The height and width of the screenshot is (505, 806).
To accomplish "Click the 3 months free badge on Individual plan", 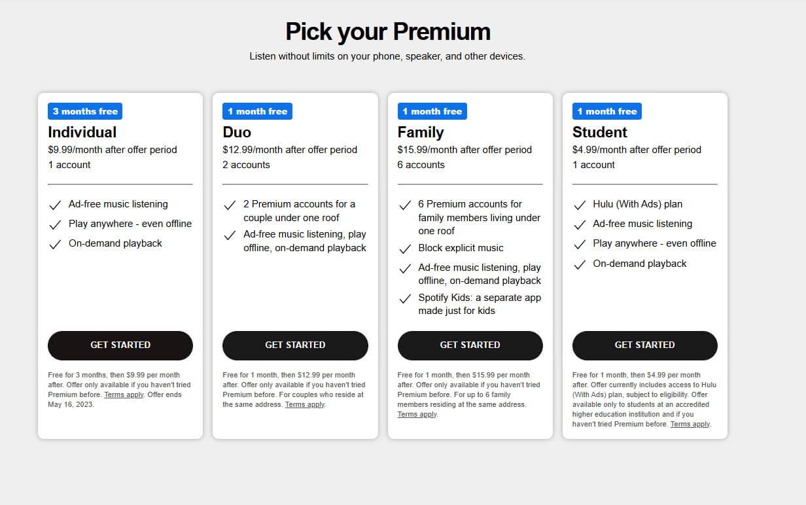I will (x=84, y=111).
